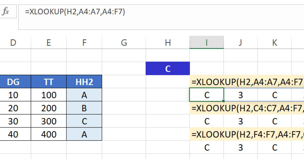Click the HH2 column cell containing B
This screenshot has width=304, height=159.
(84, 108)
